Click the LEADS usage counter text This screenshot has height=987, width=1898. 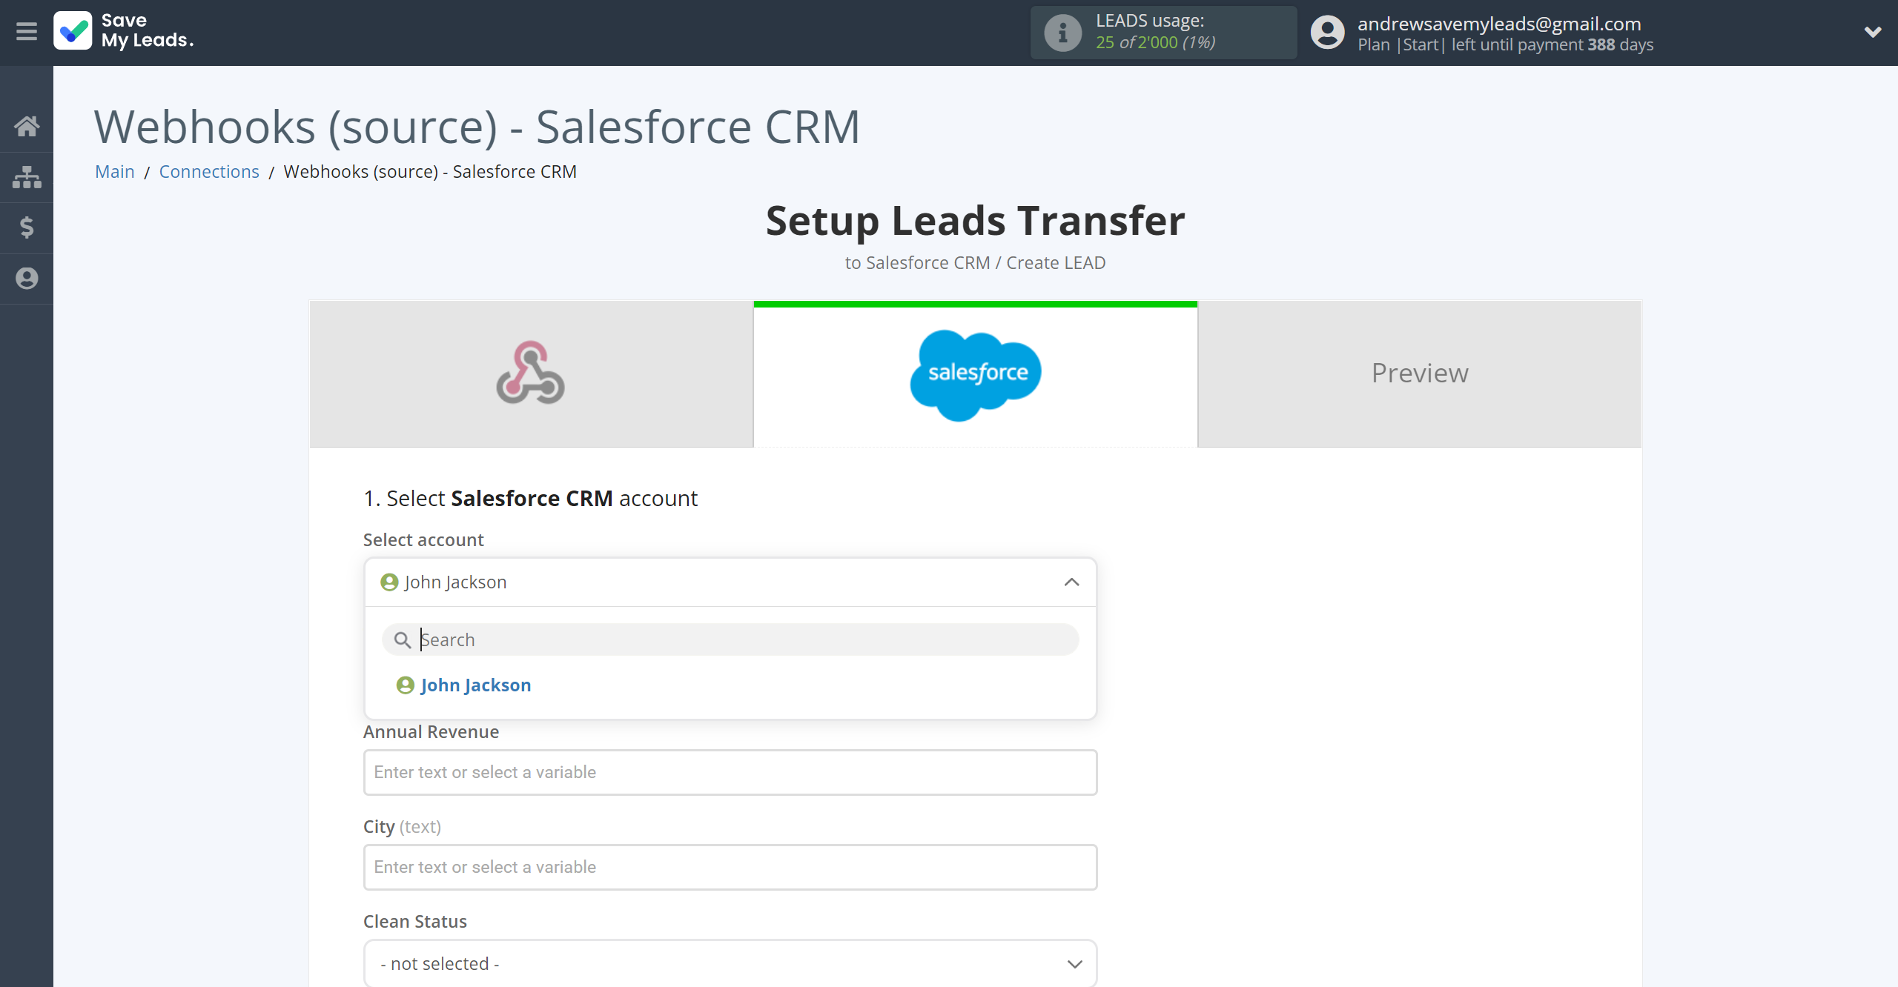click(x=1155, y=42)
